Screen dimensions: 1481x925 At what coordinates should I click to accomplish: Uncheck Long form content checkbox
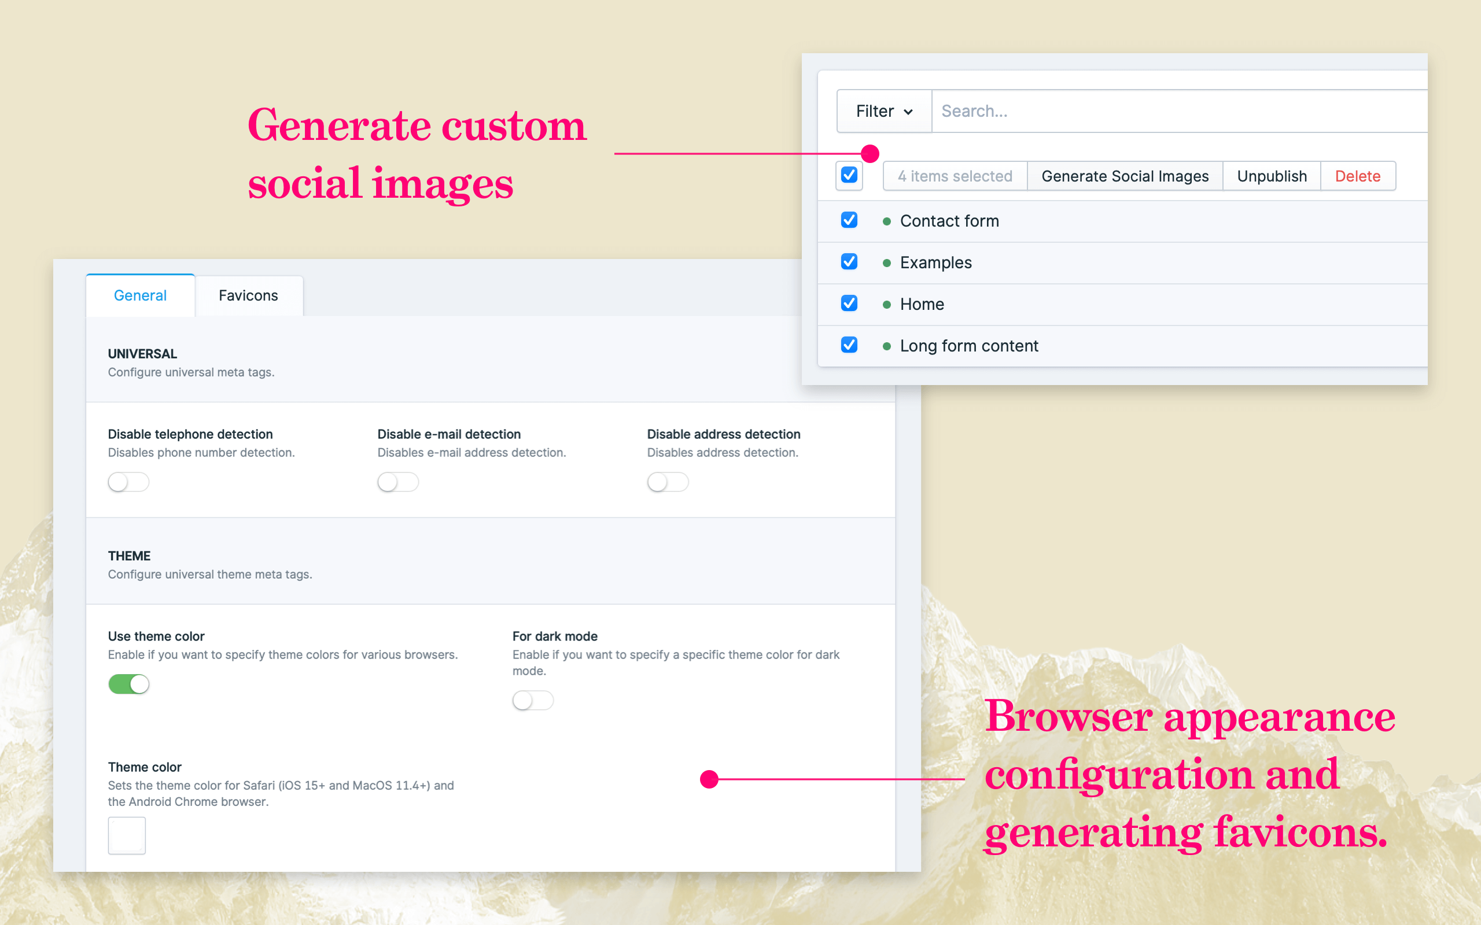click(849, 345)
